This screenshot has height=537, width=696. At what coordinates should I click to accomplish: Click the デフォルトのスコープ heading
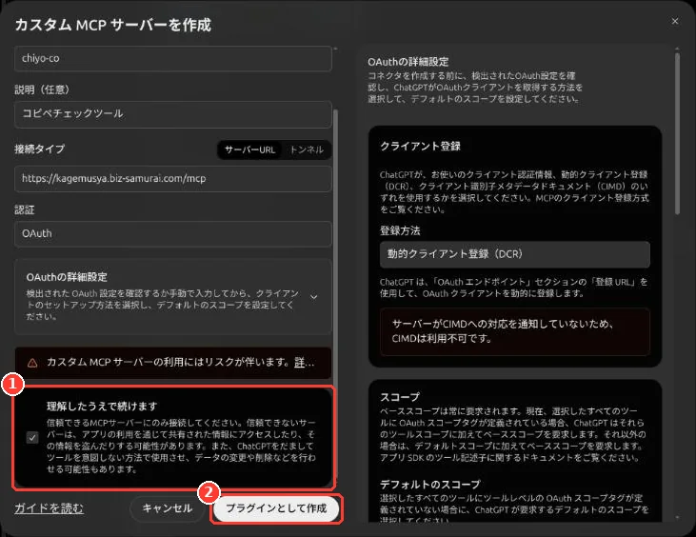click(x=430, y=485)
